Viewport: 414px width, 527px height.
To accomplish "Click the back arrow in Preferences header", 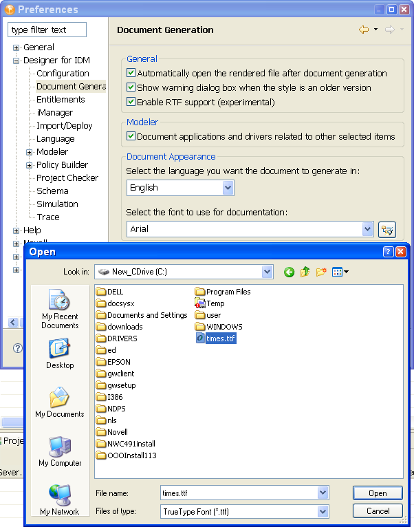I will coord(364,30).
